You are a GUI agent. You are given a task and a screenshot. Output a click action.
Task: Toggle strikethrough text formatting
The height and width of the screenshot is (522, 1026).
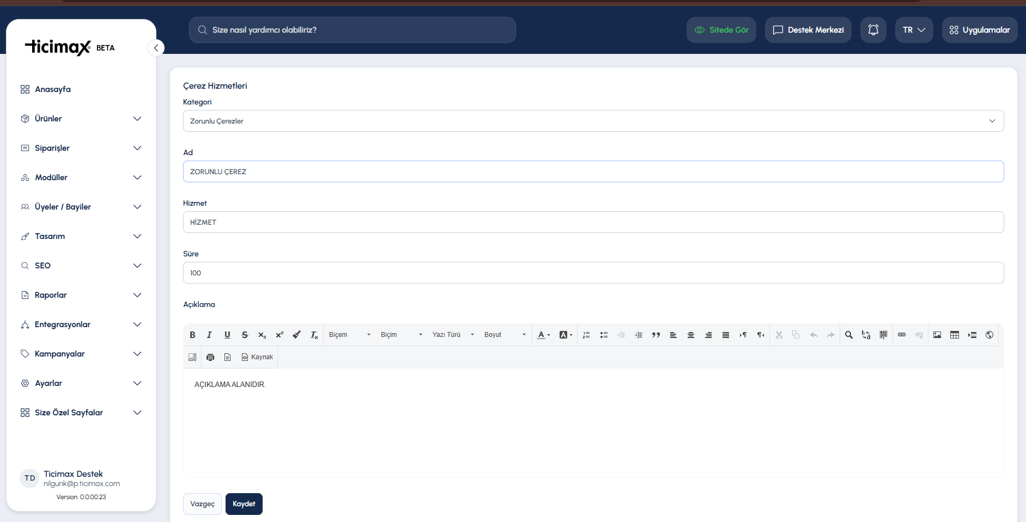pos(245,335)
